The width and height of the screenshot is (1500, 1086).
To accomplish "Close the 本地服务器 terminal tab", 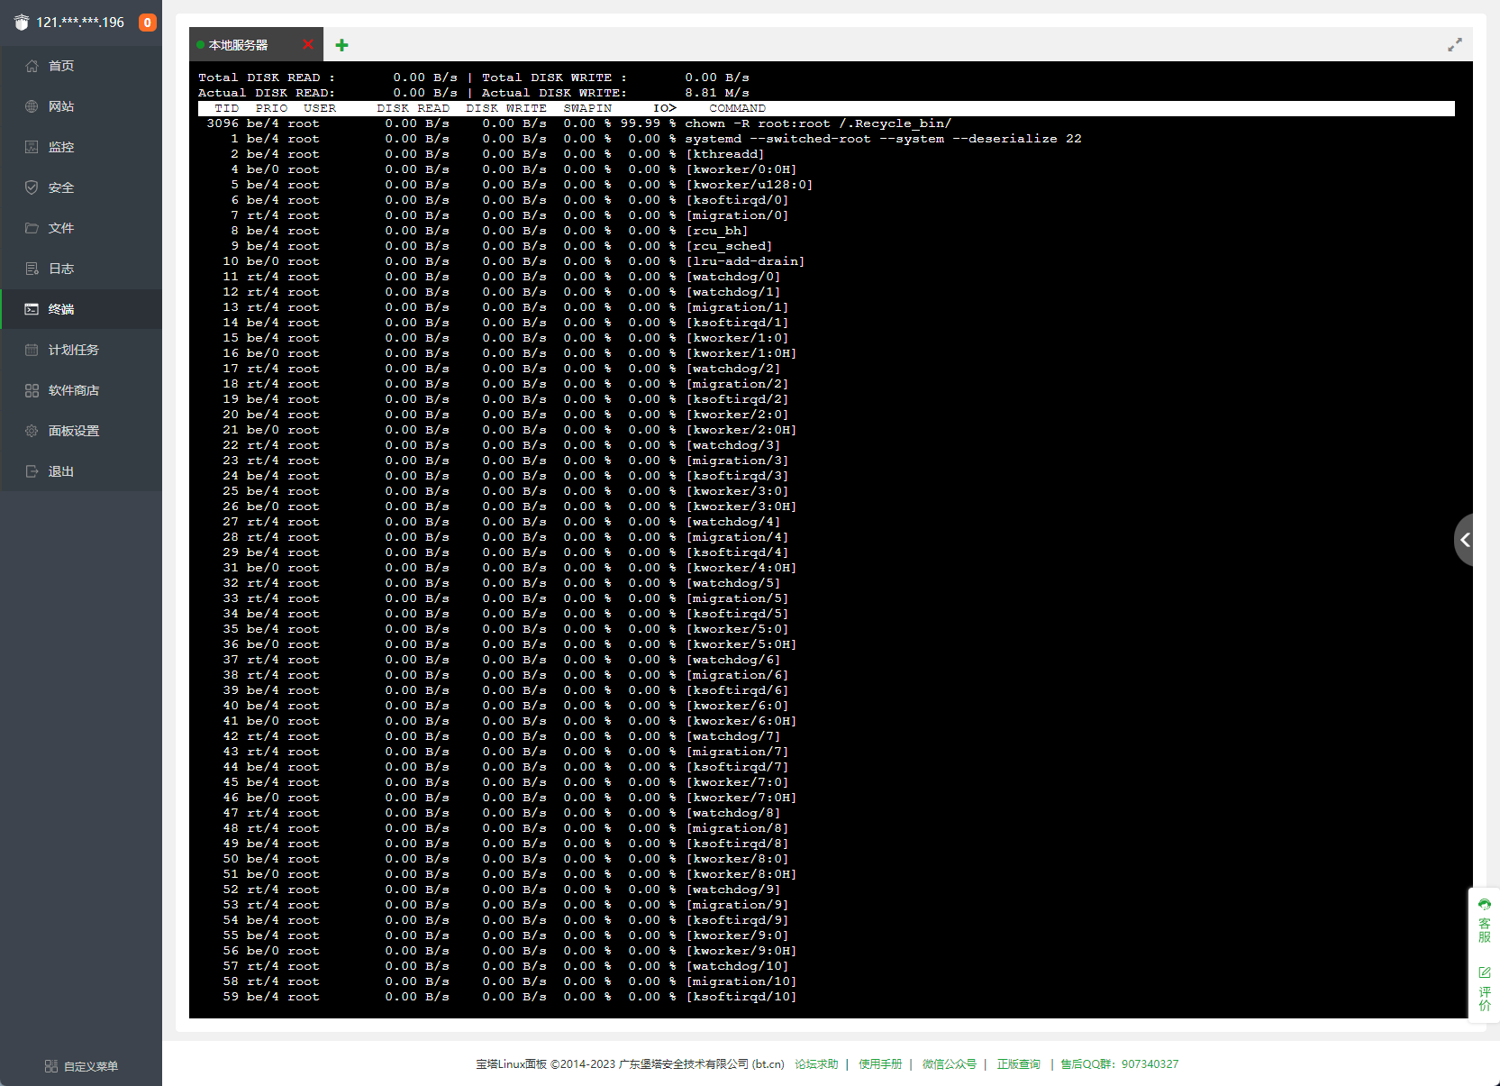I will click(x=308, y=44).
